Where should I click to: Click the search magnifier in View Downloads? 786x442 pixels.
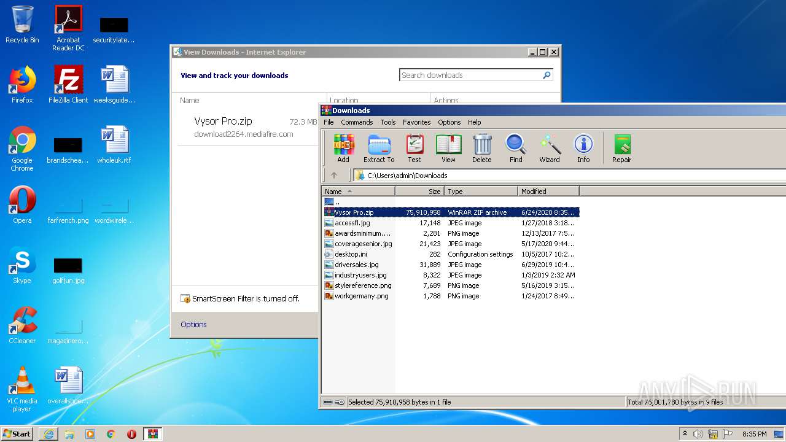click(547, 76)
